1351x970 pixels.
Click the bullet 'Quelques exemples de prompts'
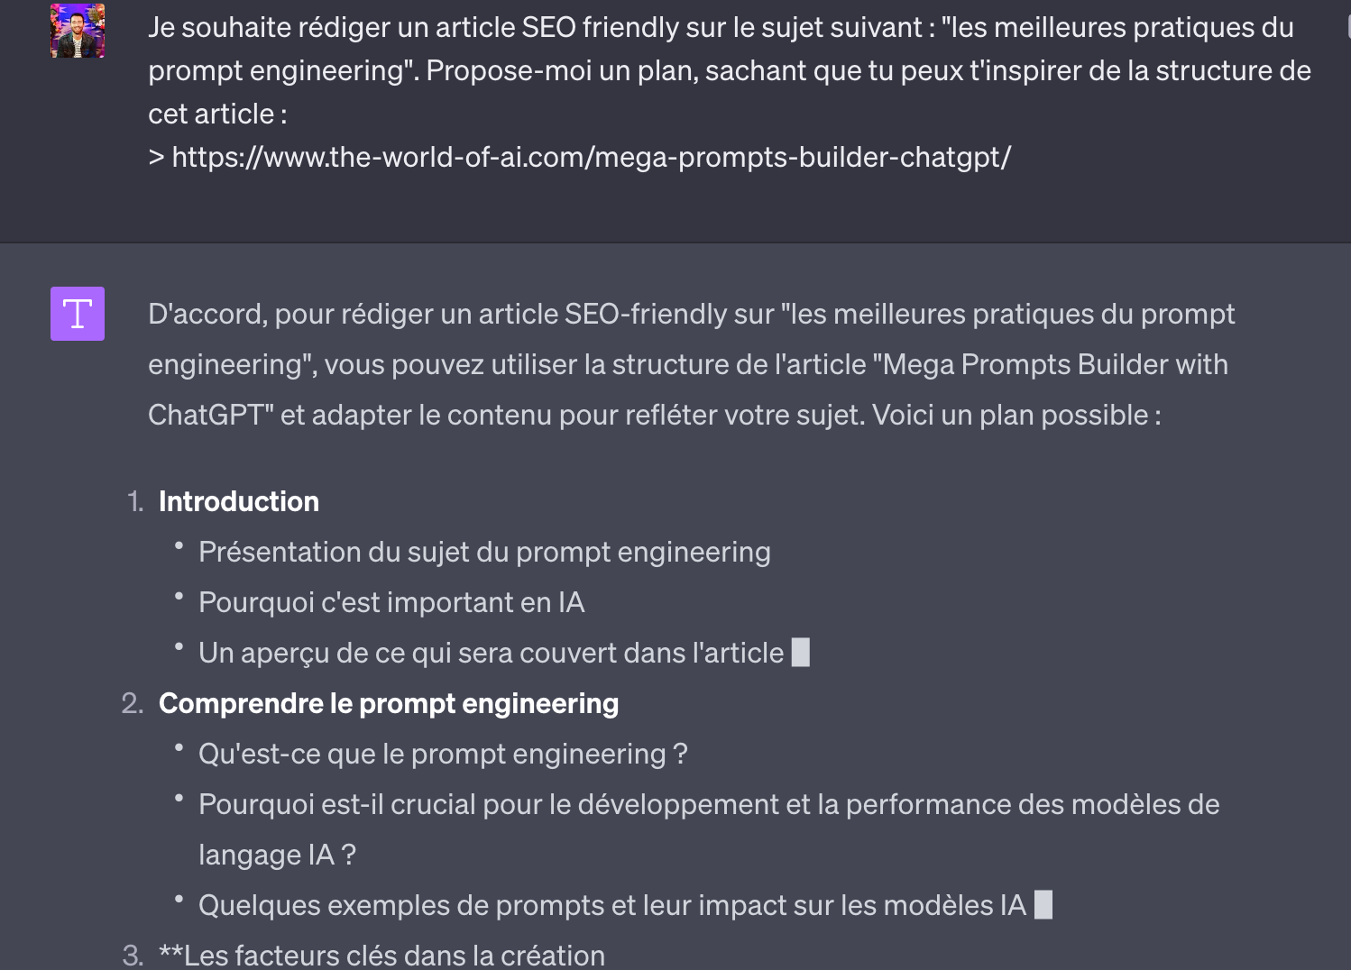[x=612, y=906]
